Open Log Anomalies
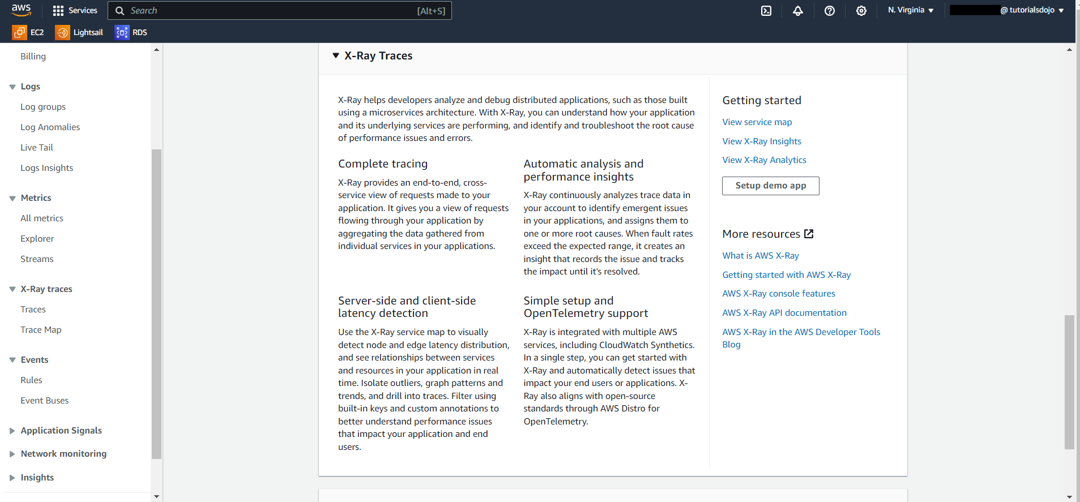Image resolution: width=1080 pixels, height=502 pixels. [50, 127]
